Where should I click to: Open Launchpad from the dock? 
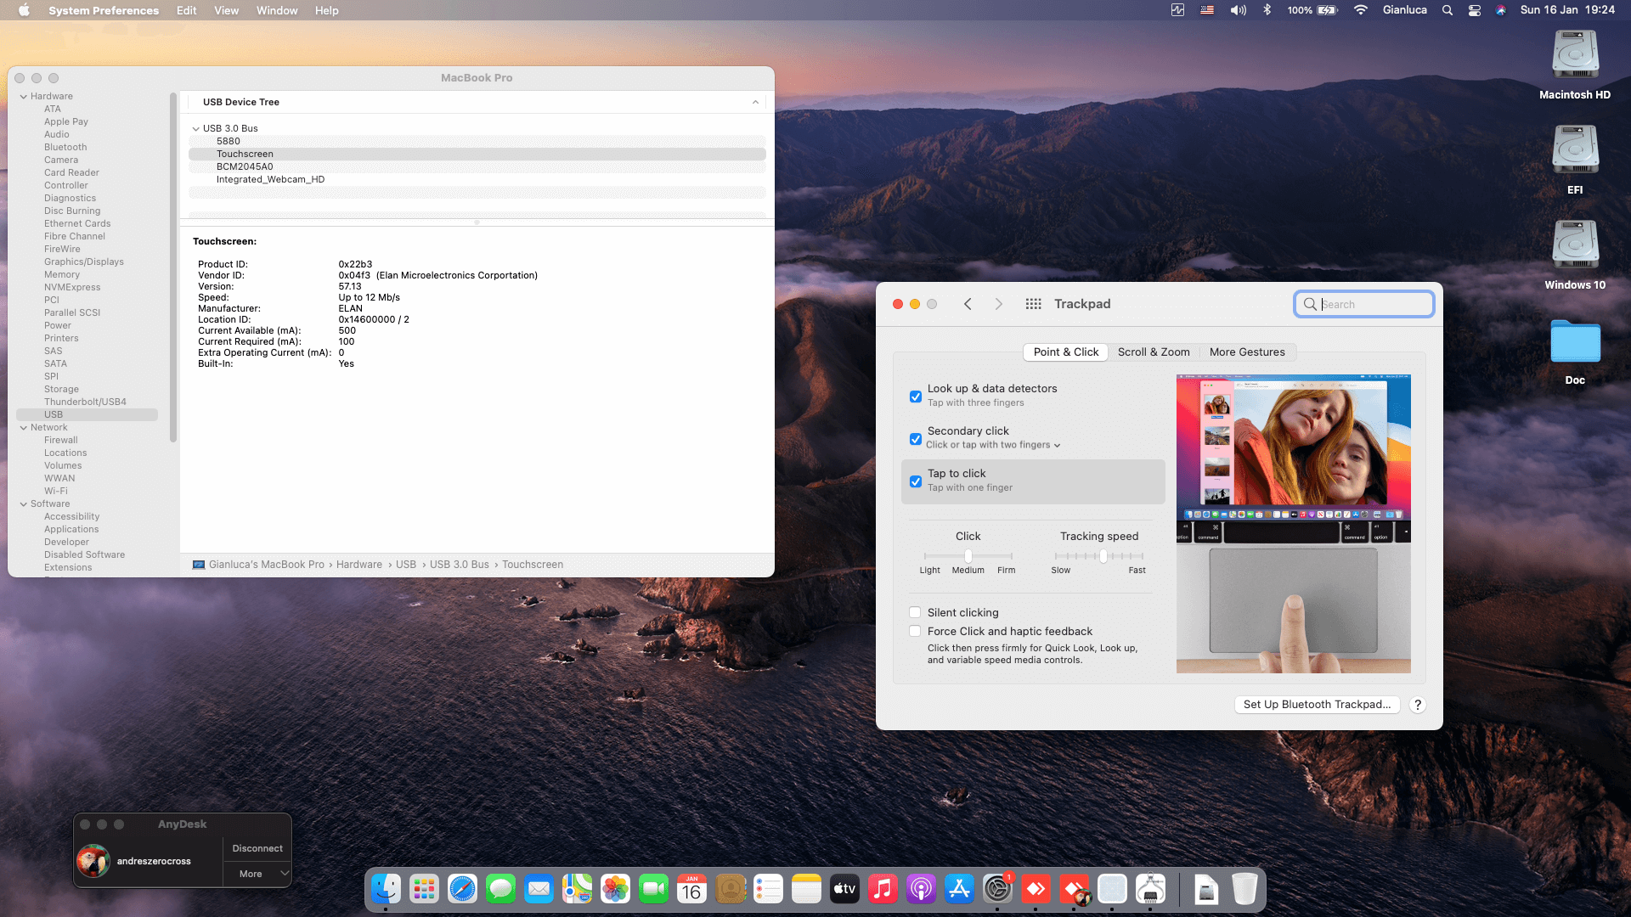pyautogui.click(x=424, y=889)
